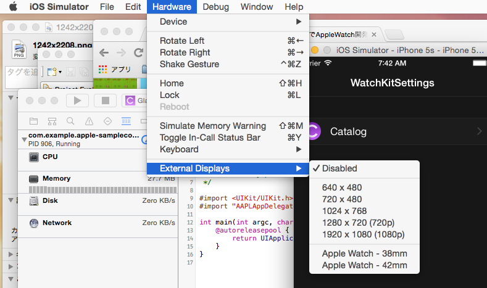Click the simulator Wi-Fi status icon
487x288 pixels.
(x=328, y=63)
